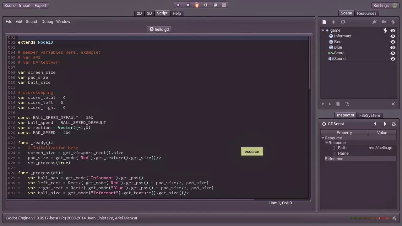402x226 pixels.
Task: Play the project using the toolbar play button
Action: point(178,5)
